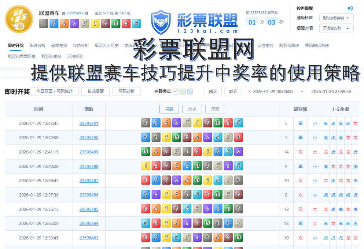Click the 联盟赛车 gold racing emblem
This screenshot has width=364, height=249.
(19, 19)
